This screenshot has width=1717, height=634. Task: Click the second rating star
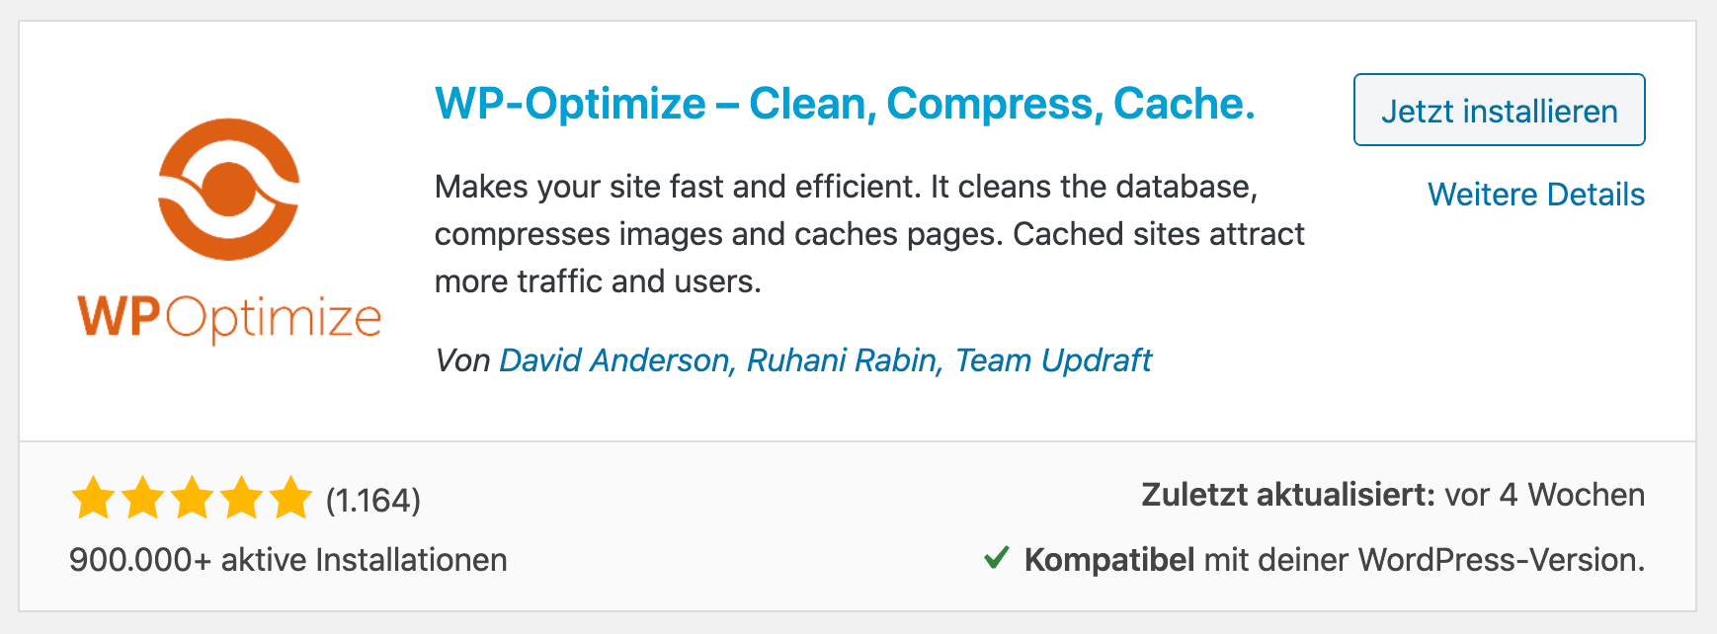(x=142, y=498)
